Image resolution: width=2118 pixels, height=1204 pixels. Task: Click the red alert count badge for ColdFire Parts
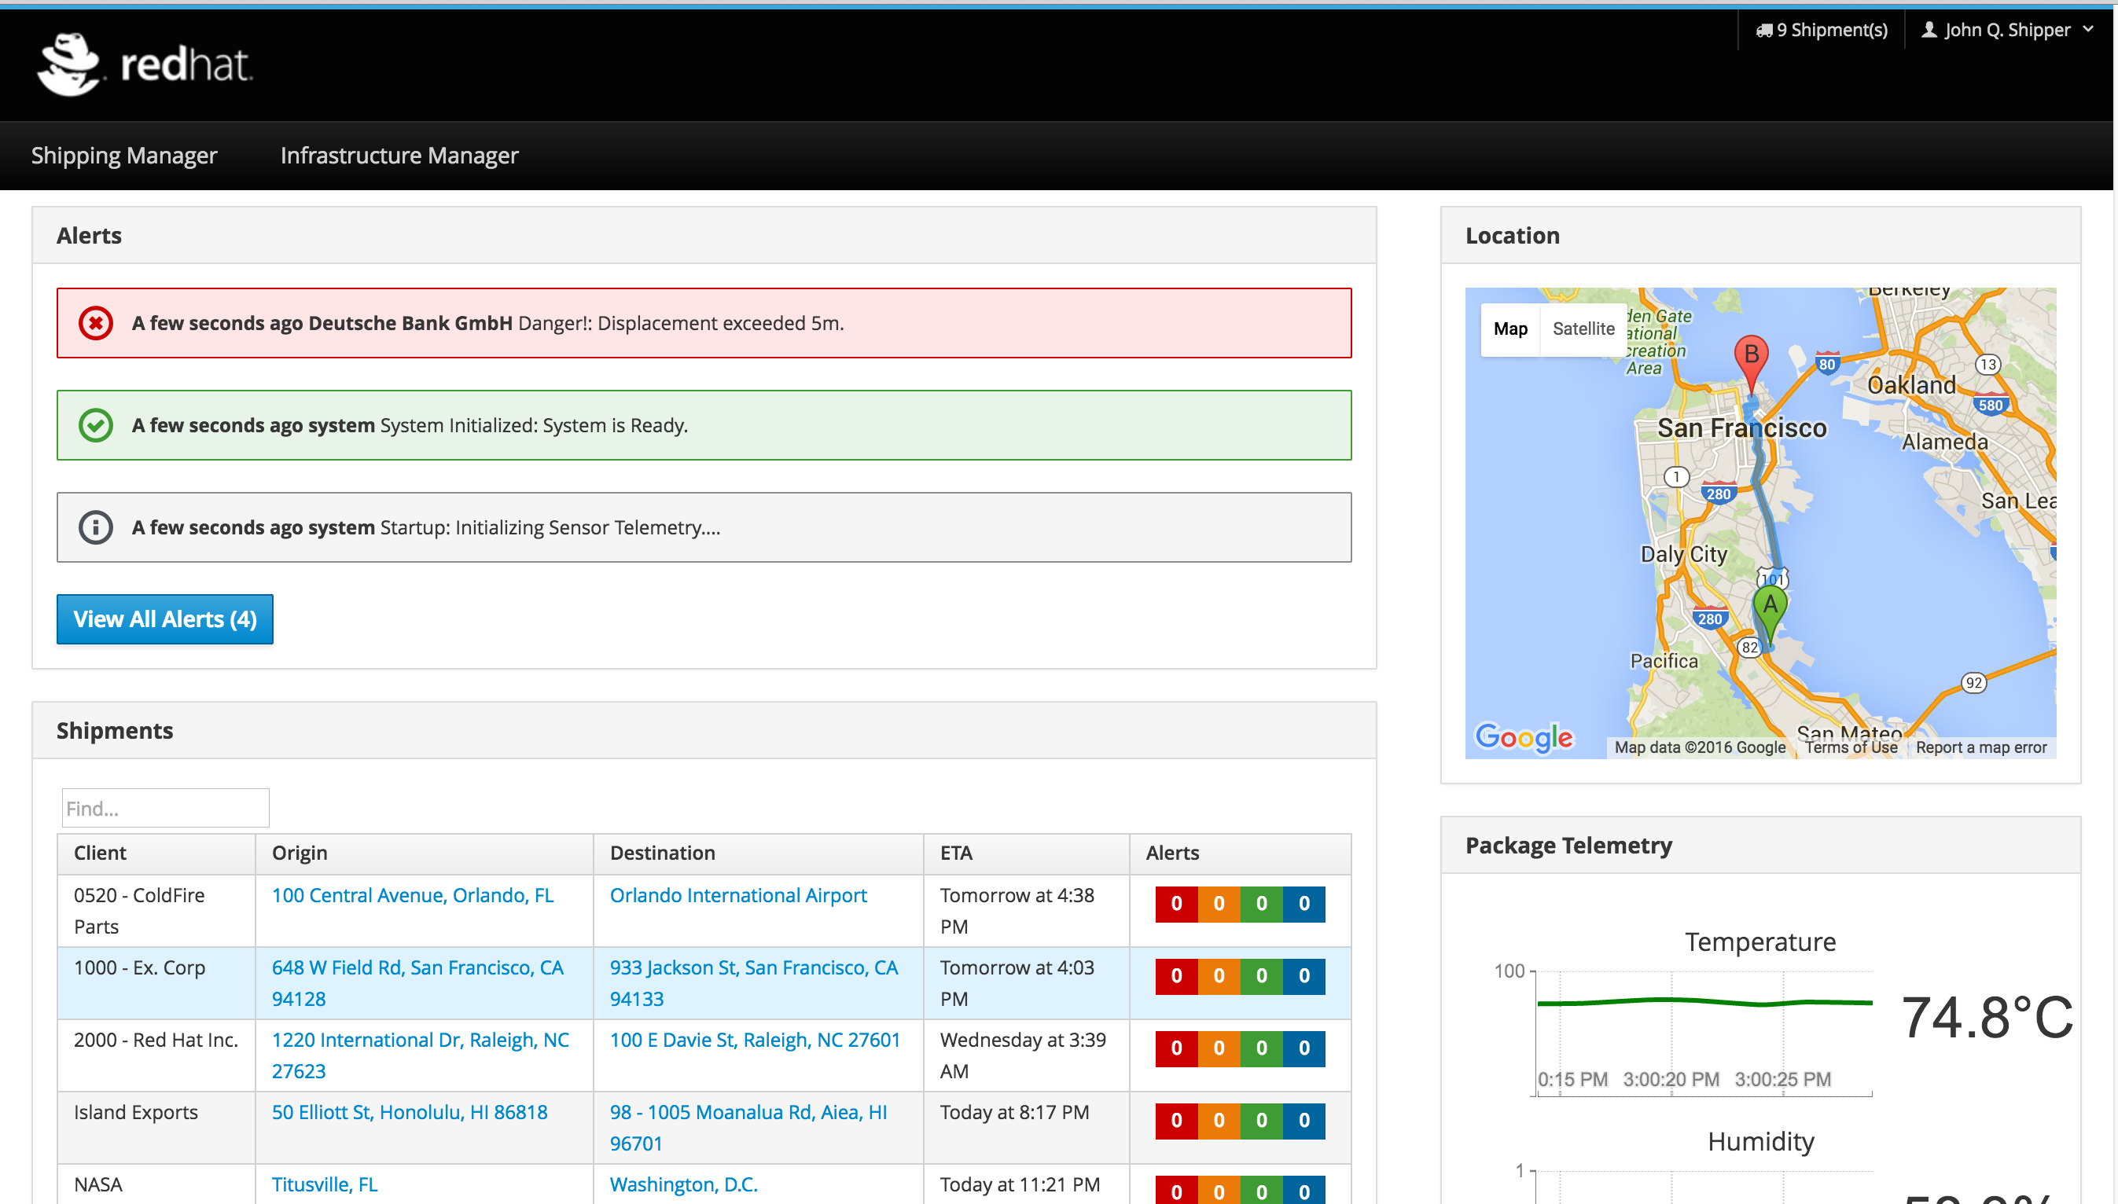[x=1176, y=904]
